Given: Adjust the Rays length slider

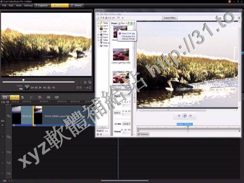Looking at the screenshot, I should (126, 105).
